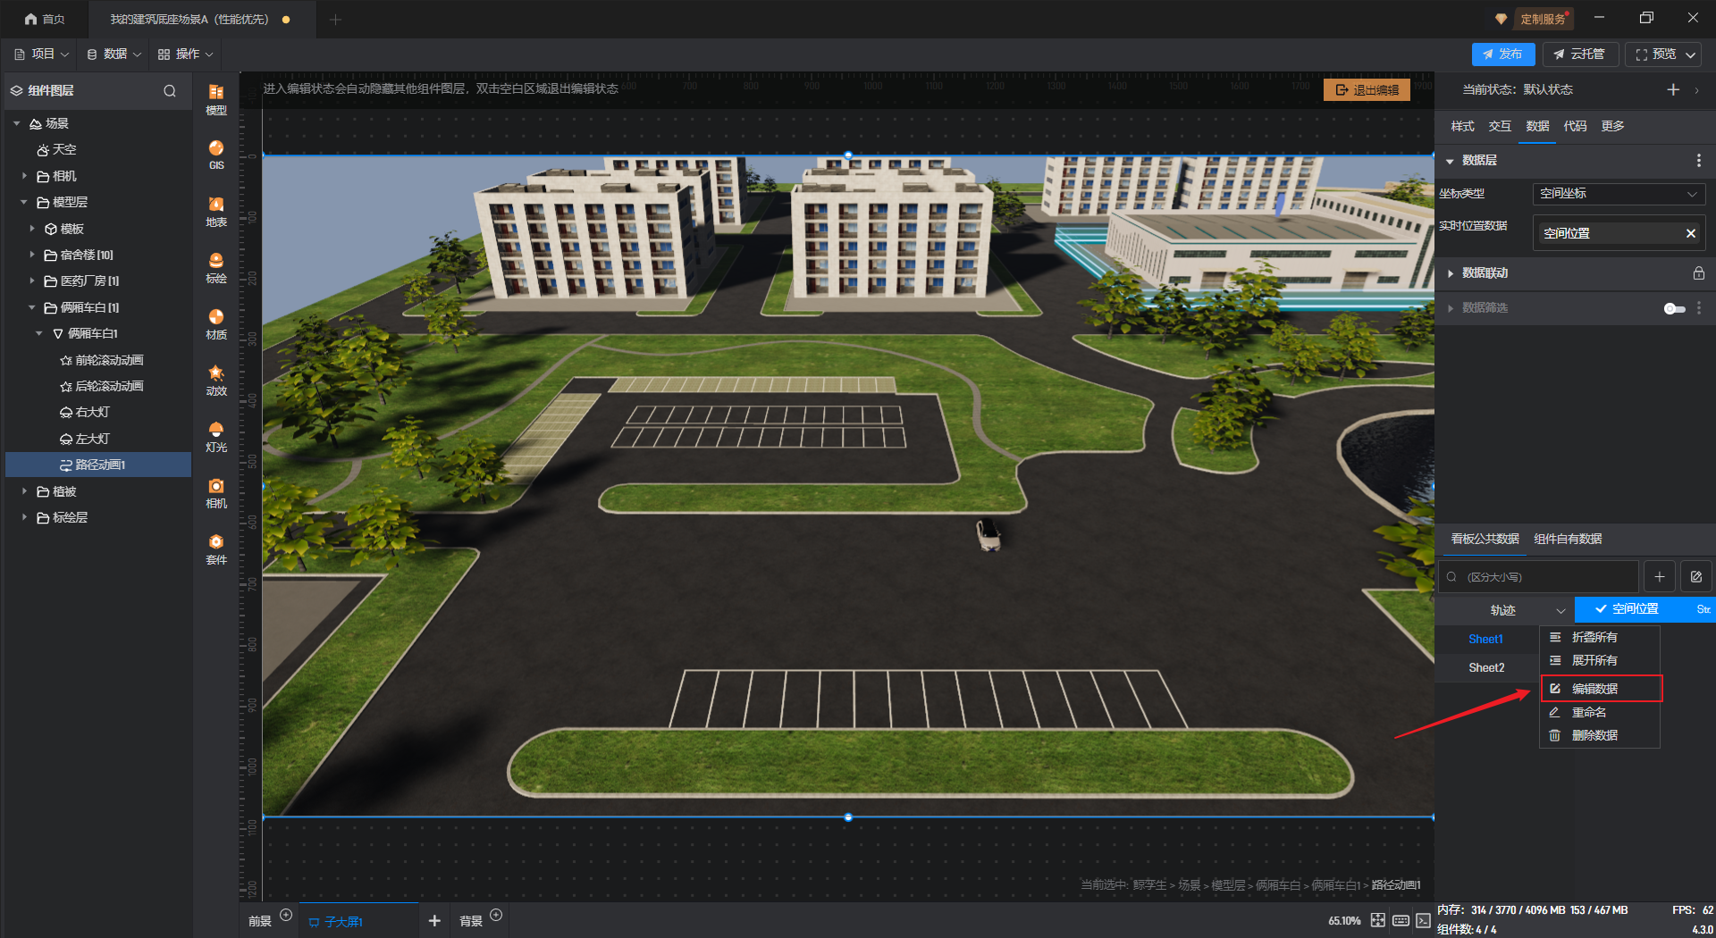1716x938 pixels.
Task: Click the search icon in 组件图层 panel
Action: click(170, 91)
